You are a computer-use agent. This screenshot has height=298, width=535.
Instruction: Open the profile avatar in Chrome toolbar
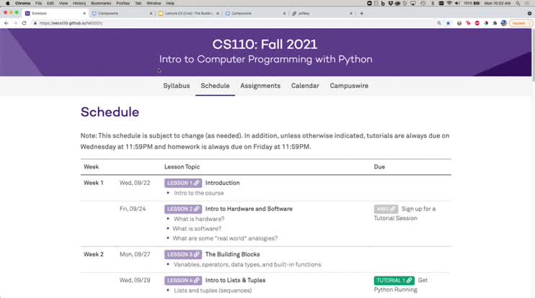[x=503, y=23]
